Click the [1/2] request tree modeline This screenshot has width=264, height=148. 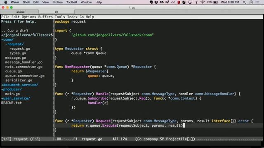[x=21, y=139]
